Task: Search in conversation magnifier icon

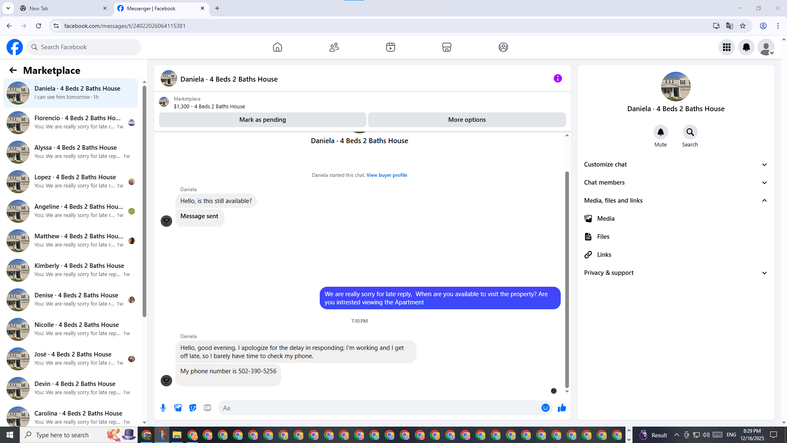Action: (690, 132)
